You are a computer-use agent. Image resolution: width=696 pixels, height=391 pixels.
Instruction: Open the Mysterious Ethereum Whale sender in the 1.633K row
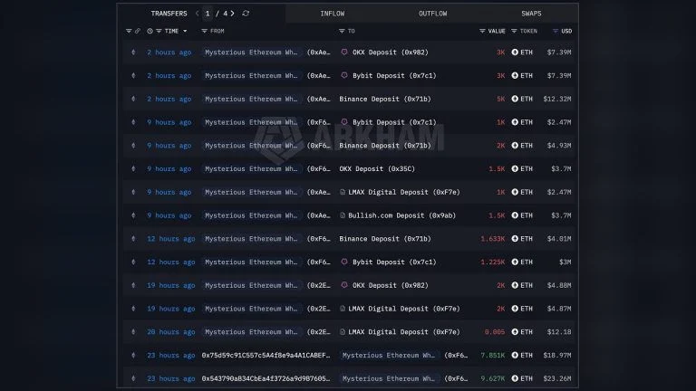[251, 239]
